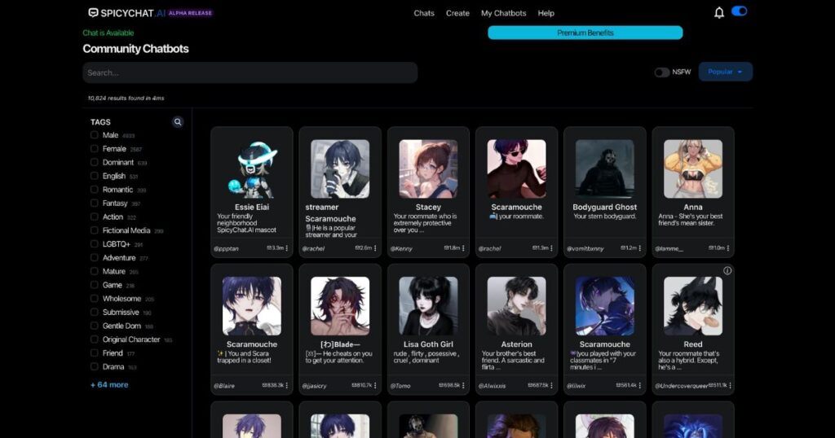The height and width of the screenshot is (438, 835).
Task: Go to the Create page
Action: pyautogui.click(x=457, y=13)
